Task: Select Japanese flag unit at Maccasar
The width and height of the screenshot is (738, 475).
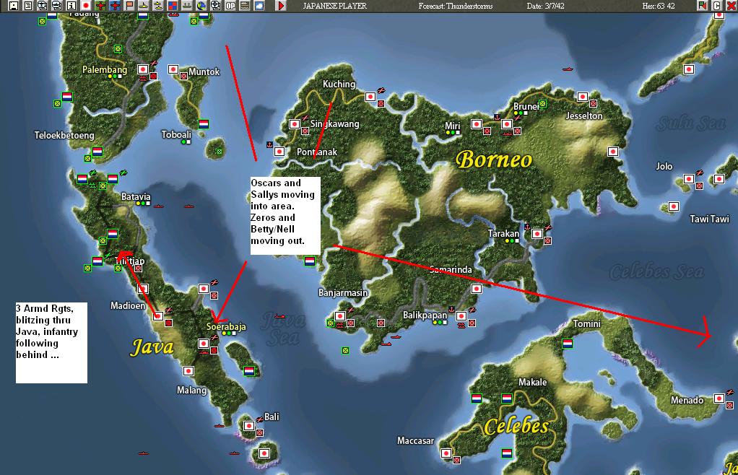Action: pos(446,453)
